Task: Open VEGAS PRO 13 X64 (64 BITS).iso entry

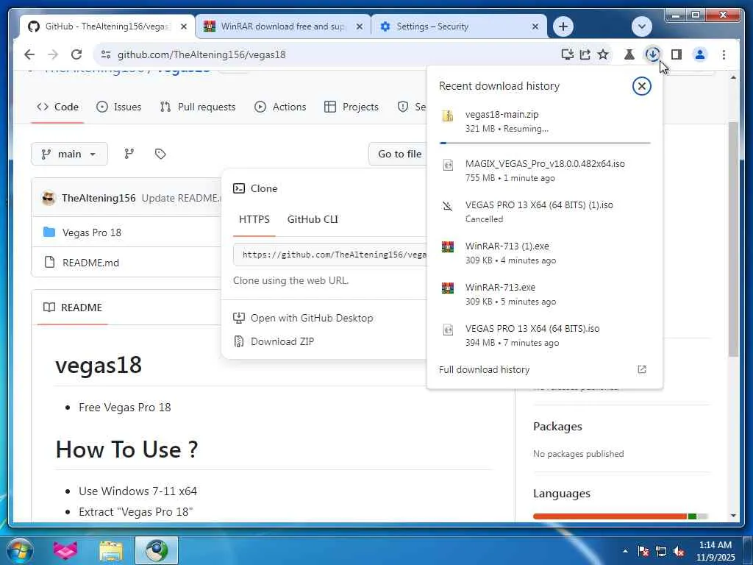Action: pos(545,335)
